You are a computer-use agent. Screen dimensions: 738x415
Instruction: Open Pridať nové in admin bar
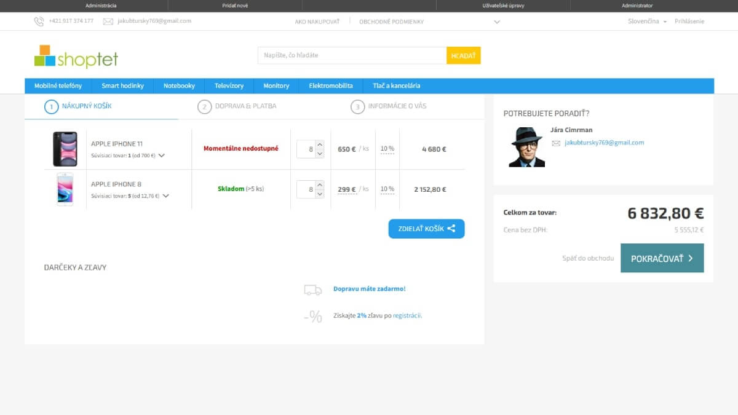click(x=235, y=6)
